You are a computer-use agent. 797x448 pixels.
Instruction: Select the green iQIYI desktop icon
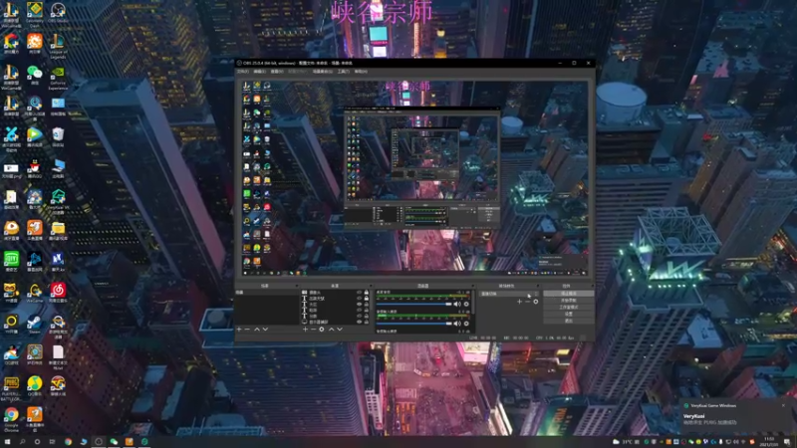coord(11,261)
